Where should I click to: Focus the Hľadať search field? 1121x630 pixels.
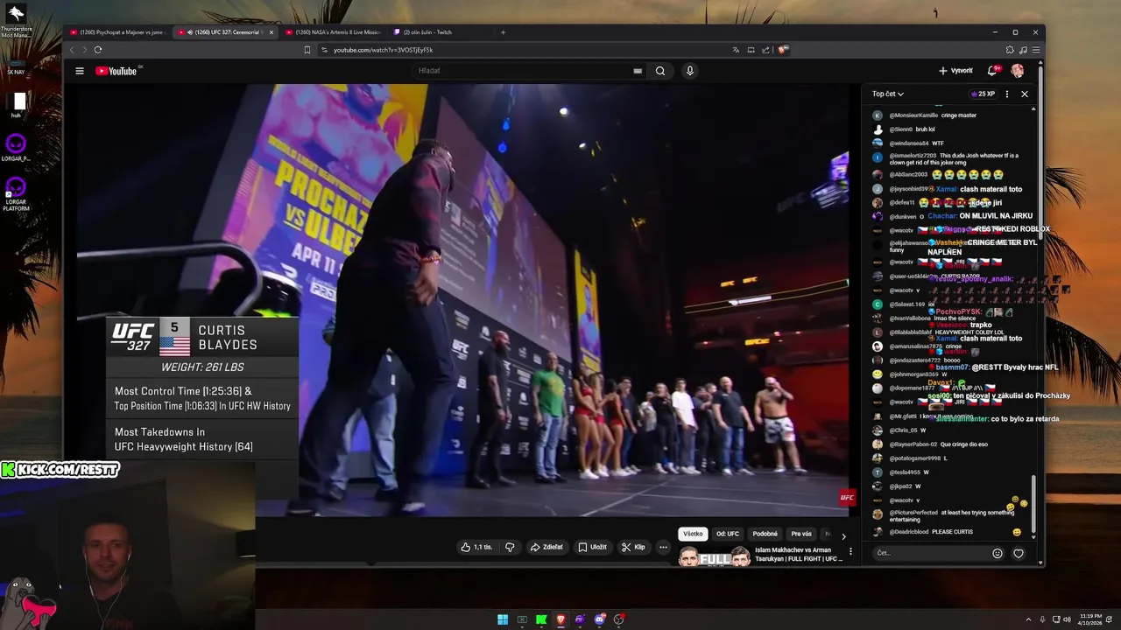(525, 71)
